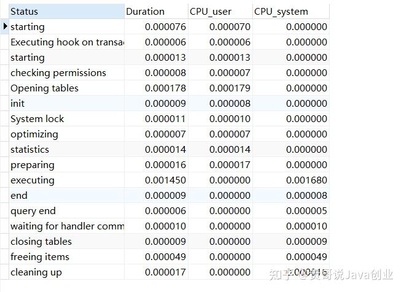The image size is (404, 292).
Task: Select the 'executing' duration value 0.001450
Action: point(165,180)
